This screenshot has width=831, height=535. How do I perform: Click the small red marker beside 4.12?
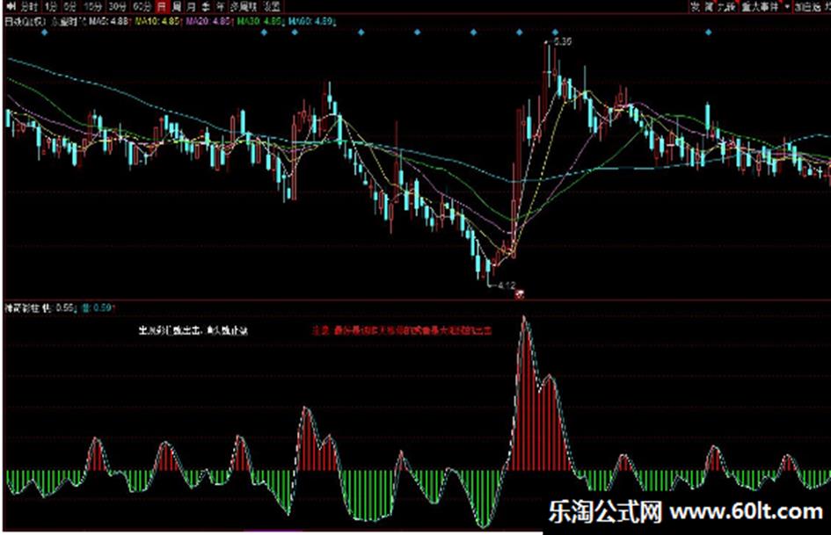click(x=520, y=294)
